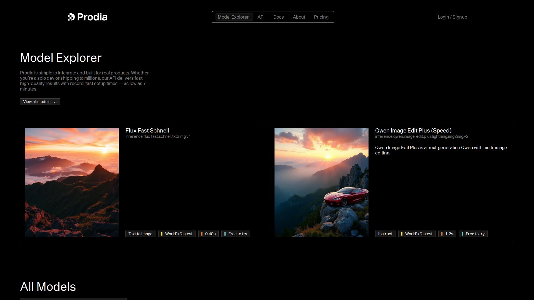Navigate to the About page
Viewport: 534px width, 300px height.
299,17
